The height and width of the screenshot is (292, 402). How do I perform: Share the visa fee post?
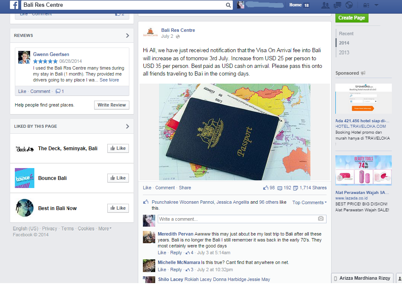(x=185, y=188)
